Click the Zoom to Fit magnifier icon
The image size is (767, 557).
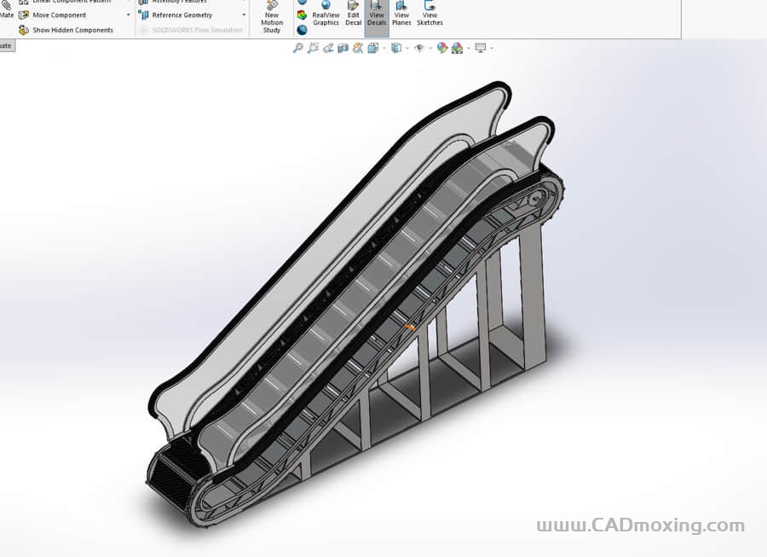coord(297,48)
